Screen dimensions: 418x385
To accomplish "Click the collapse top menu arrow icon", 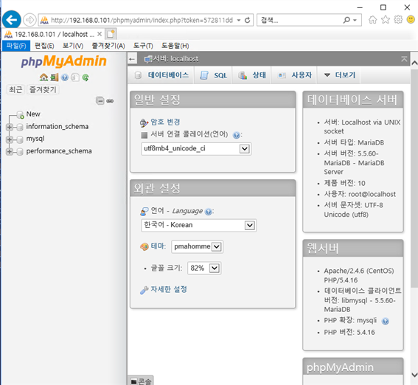I will pyautogui.click(x=404, y=59).
